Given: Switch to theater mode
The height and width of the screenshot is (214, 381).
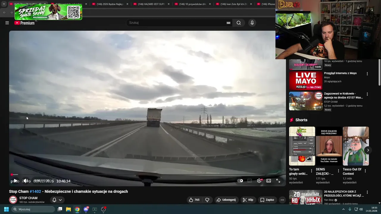Looking at the screenshot, I should point(269,181).
